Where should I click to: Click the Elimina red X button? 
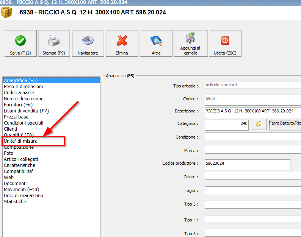click(122, 43)
